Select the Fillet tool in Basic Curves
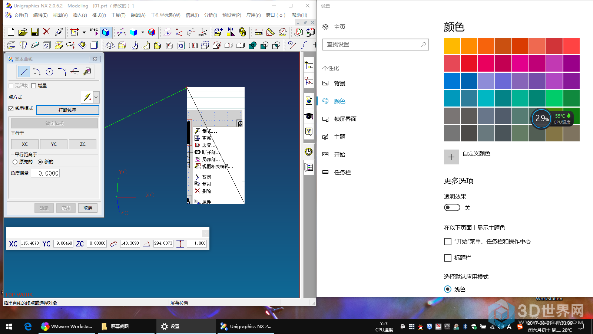This screenshot has width=593, height=334. pyautogui.click(x=62, y=72)
